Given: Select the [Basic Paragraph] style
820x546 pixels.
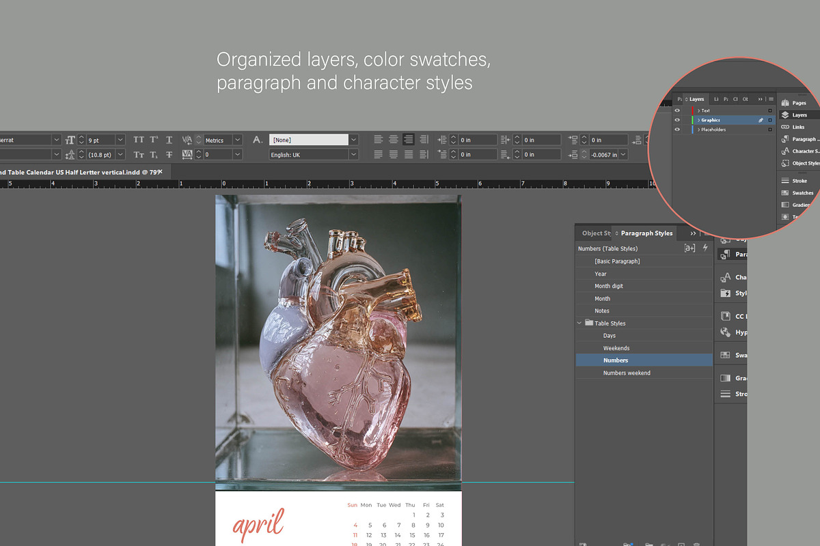Looking at the screenshot, I should coord(644,261).
